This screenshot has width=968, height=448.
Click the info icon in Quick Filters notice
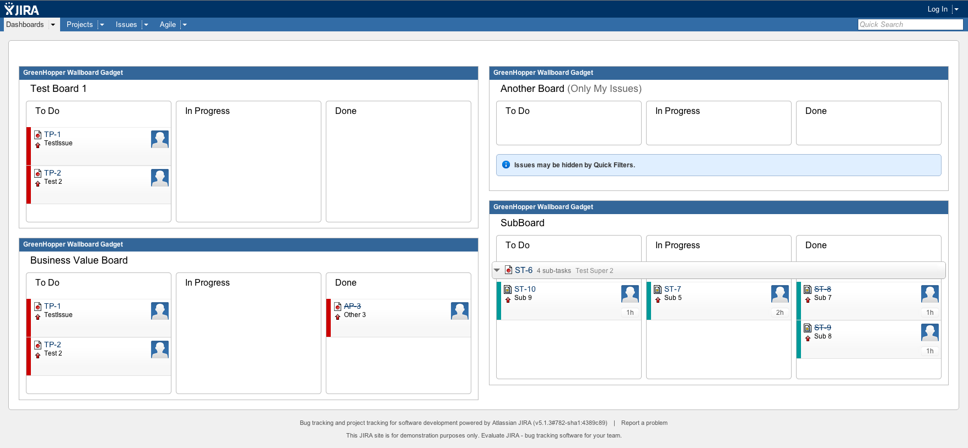[506, 165]
